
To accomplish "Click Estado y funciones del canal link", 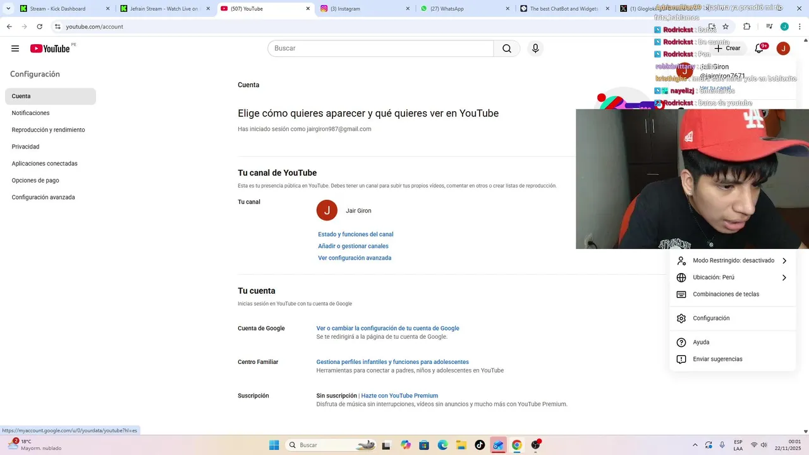I will click(356, 234).
